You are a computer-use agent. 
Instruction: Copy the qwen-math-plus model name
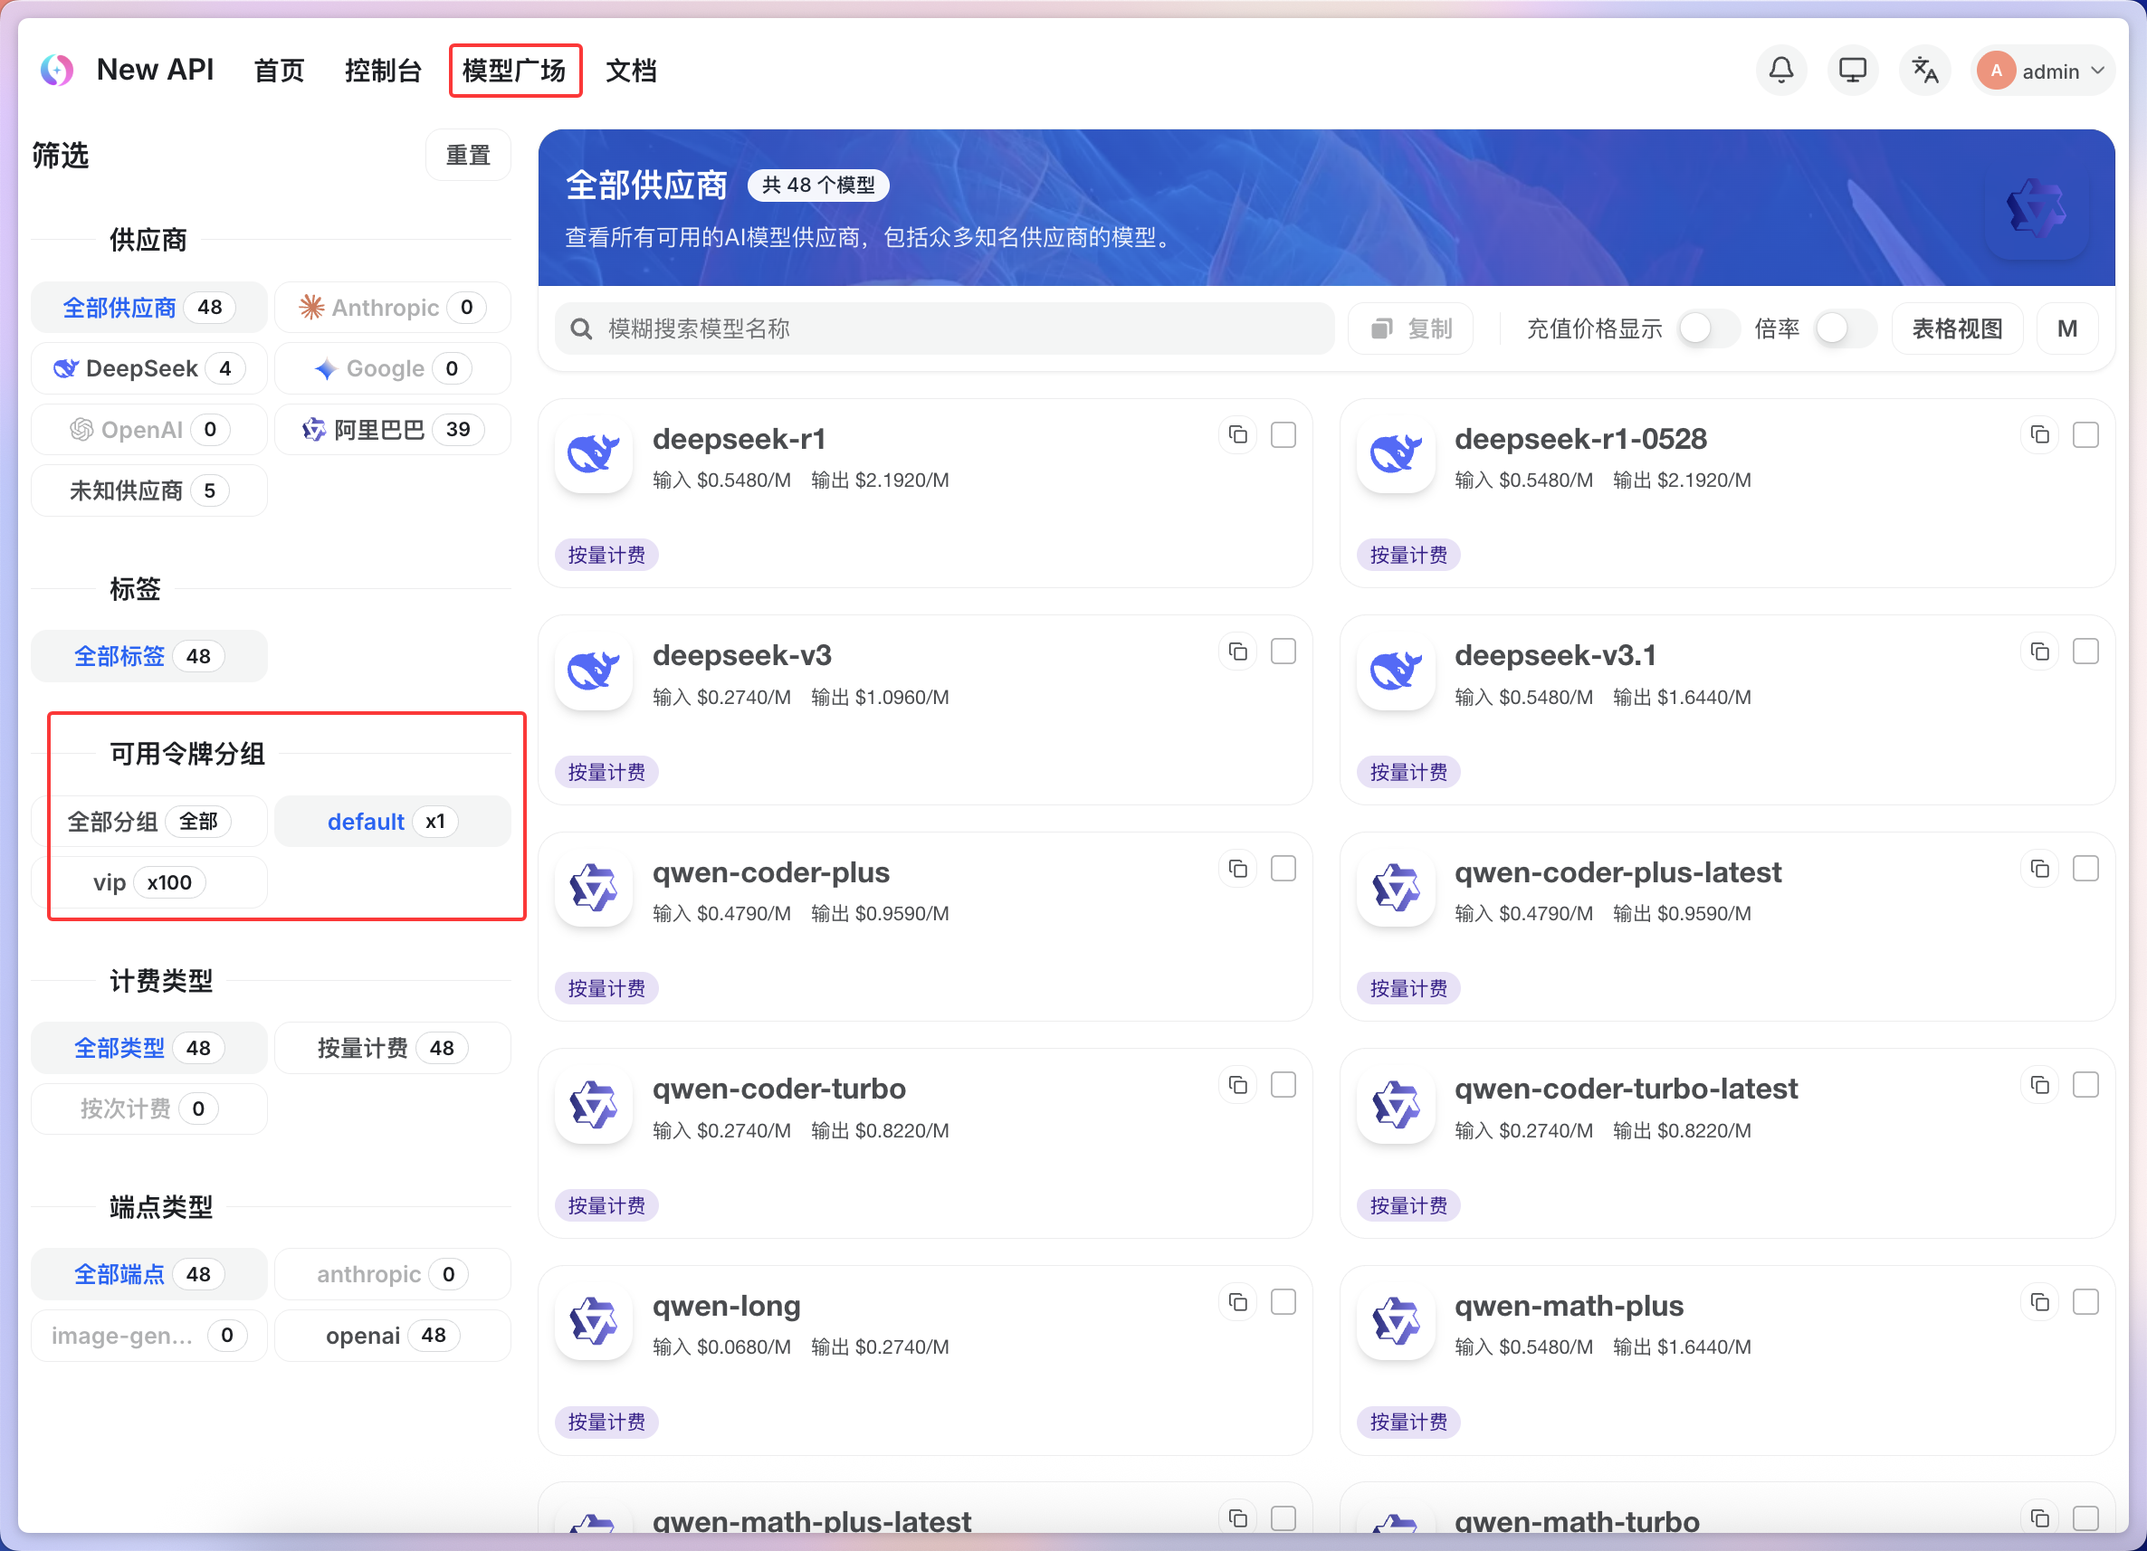[2040, 1303]
